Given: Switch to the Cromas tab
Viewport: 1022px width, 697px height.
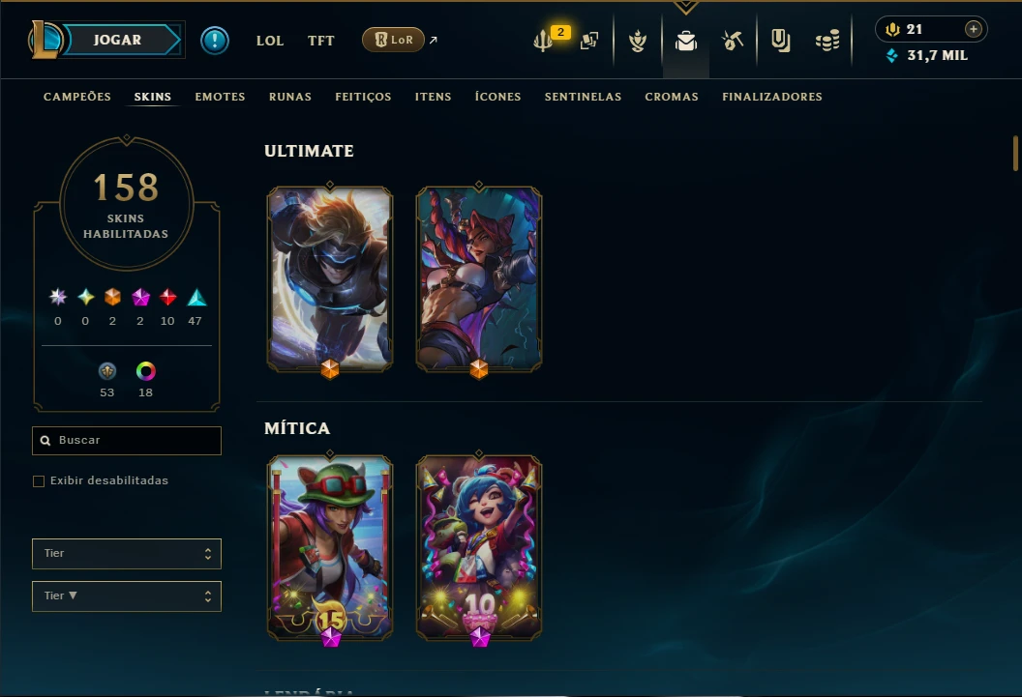Looking at the screenshot, I should pos(672,97).
